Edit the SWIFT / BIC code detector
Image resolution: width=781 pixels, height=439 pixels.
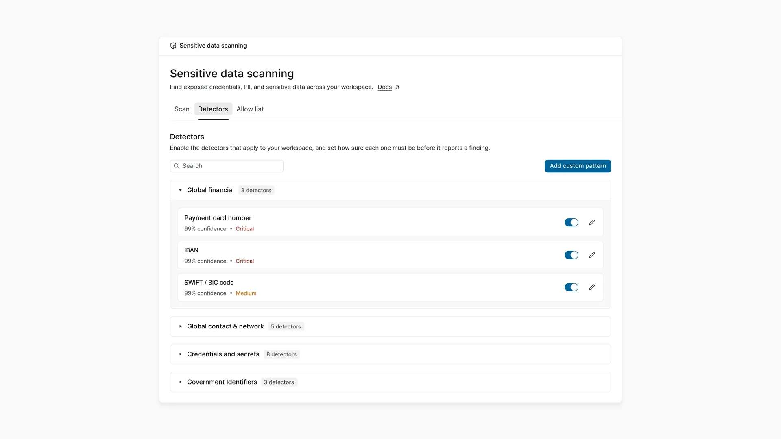pyautogui.click(x=592, y=287)
